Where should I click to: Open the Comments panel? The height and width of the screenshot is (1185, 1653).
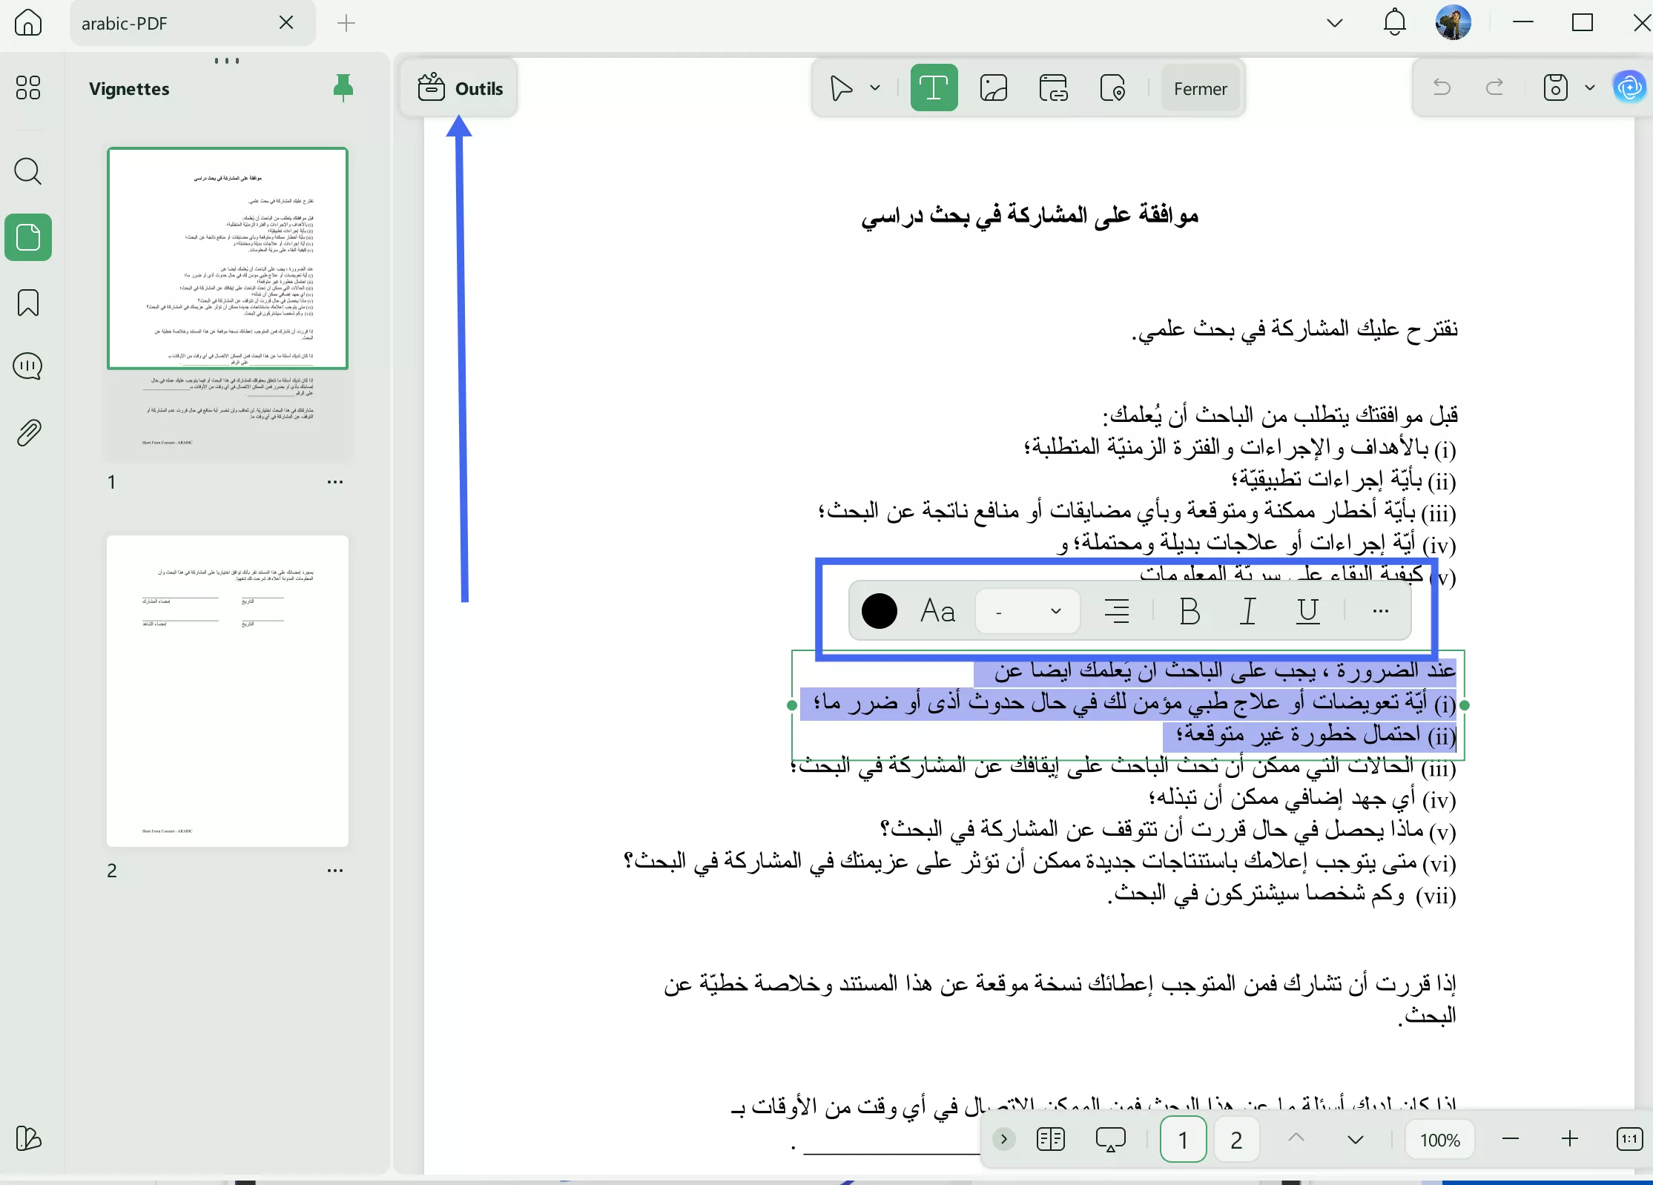(x=28, y=366)
